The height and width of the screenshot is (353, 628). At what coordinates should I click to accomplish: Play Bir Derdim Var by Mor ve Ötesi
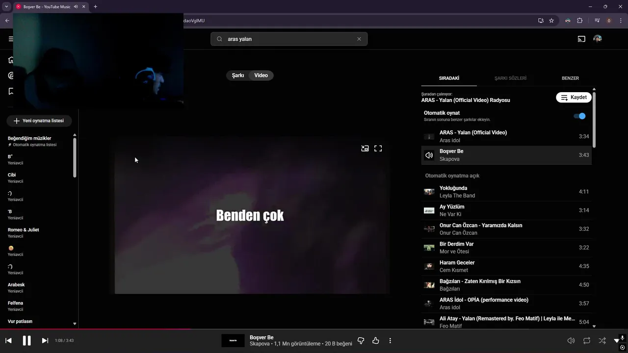click(506, 248)
